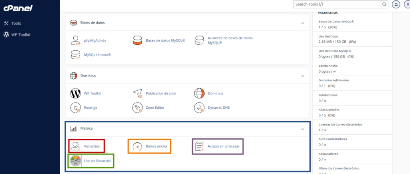The height and width of the screenshot is (174, 410).
Task: Open the Visitantes link
Action: tap(92, 146)
